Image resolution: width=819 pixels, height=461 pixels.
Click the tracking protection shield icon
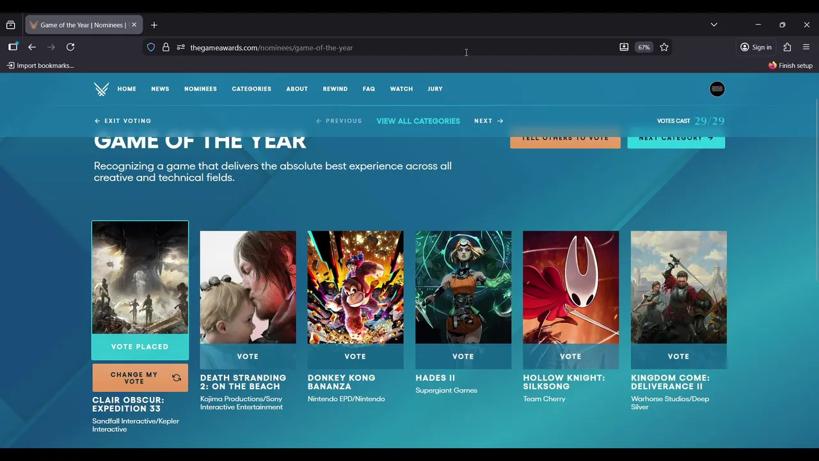point(151,47)
